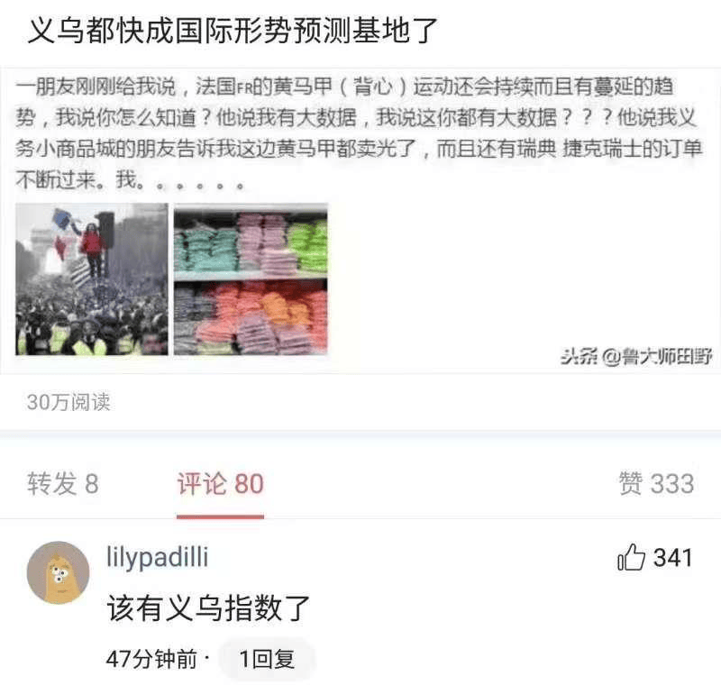Switch to the 赞 333 tab

pyautogui.click(x=656, y=484)
